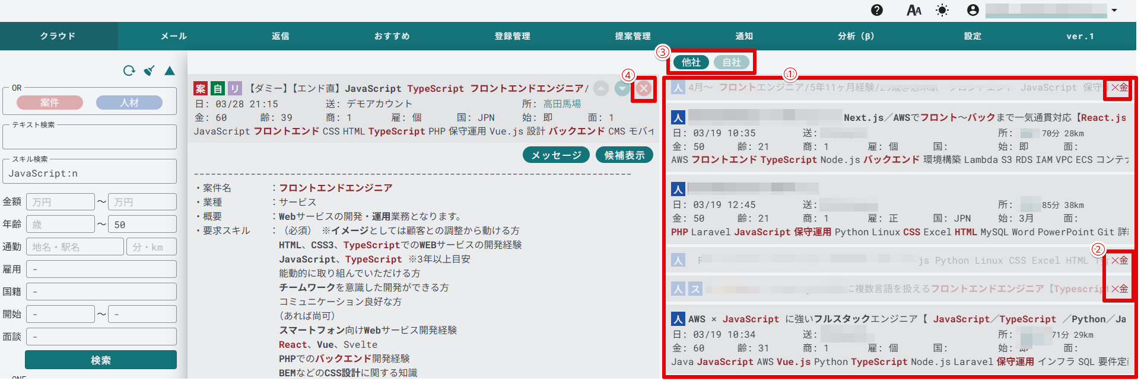The width and height of the screenshot is (1141, 381).
Task: Go to next item with teal down arrow
Action: coord(622,89)
